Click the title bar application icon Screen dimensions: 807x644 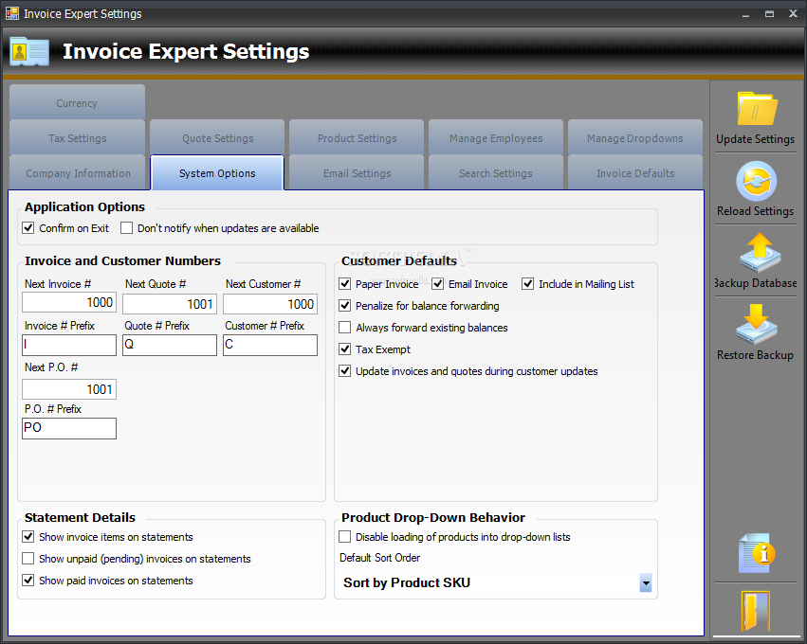click(x=11, y=13)
